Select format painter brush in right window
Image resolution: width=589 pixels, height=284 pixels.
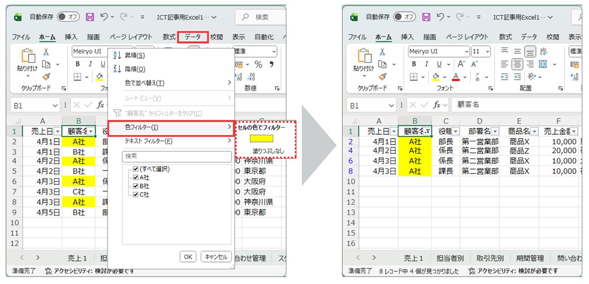382,77
